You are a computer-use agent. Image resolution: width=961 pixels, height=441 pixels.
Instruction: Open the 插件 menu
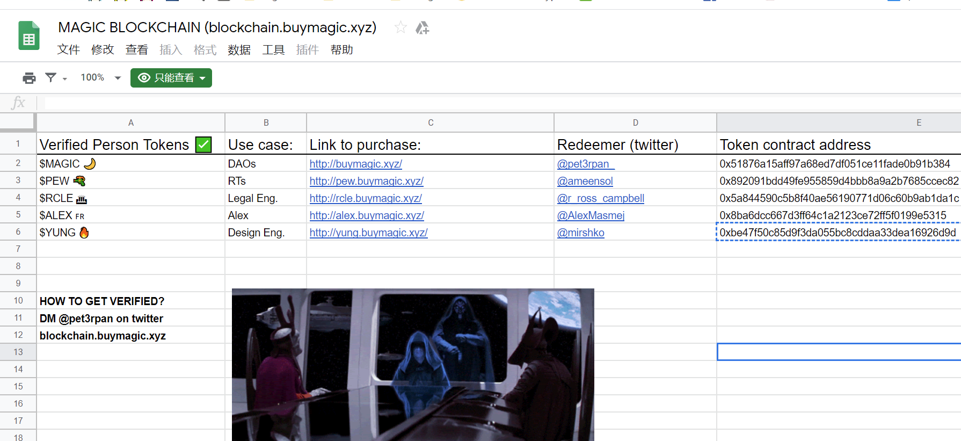pos(308,50)
